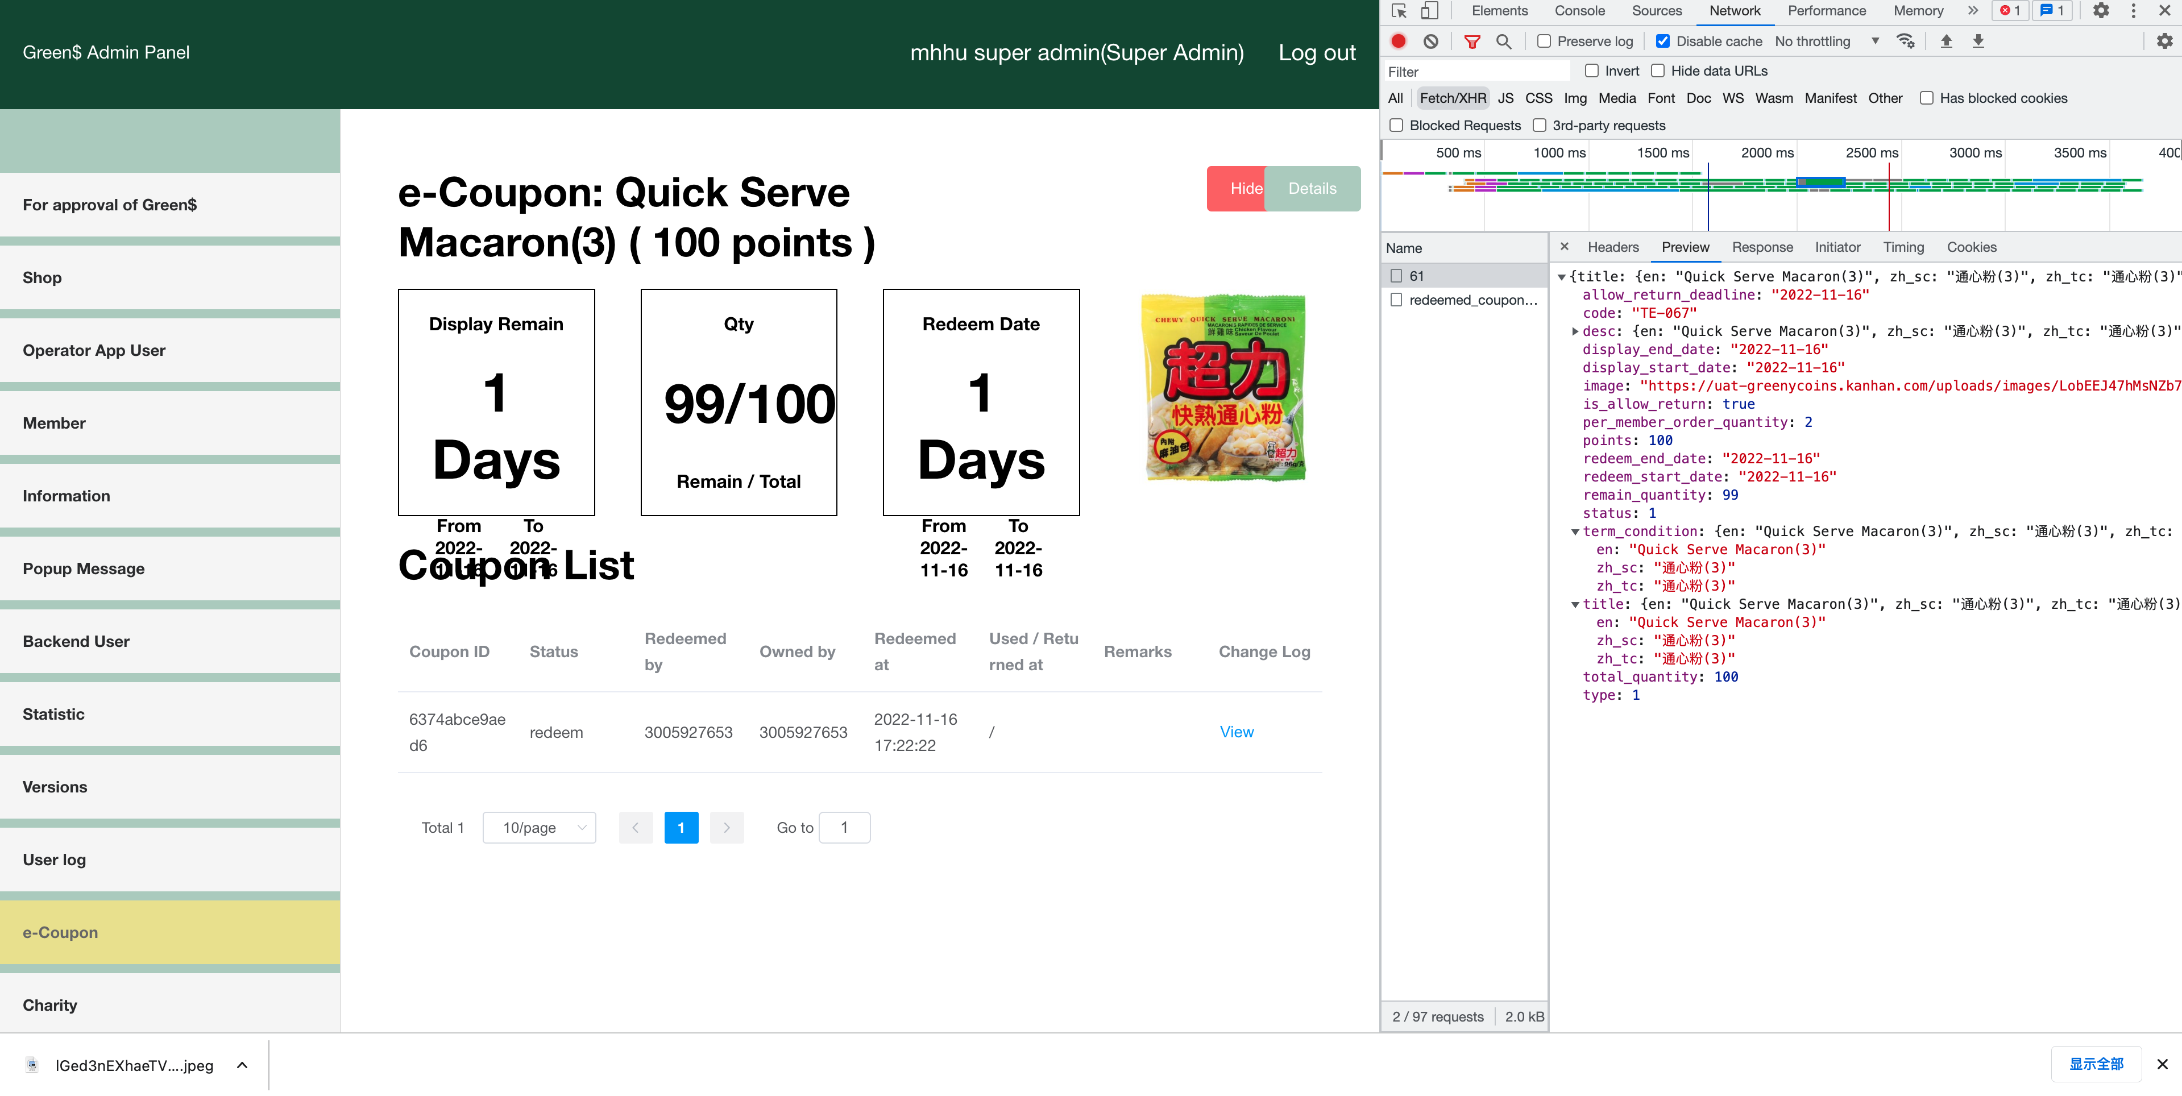Click the Log out link
The height and width of the screenshot is (1096, 2182).
(1316, 52)
